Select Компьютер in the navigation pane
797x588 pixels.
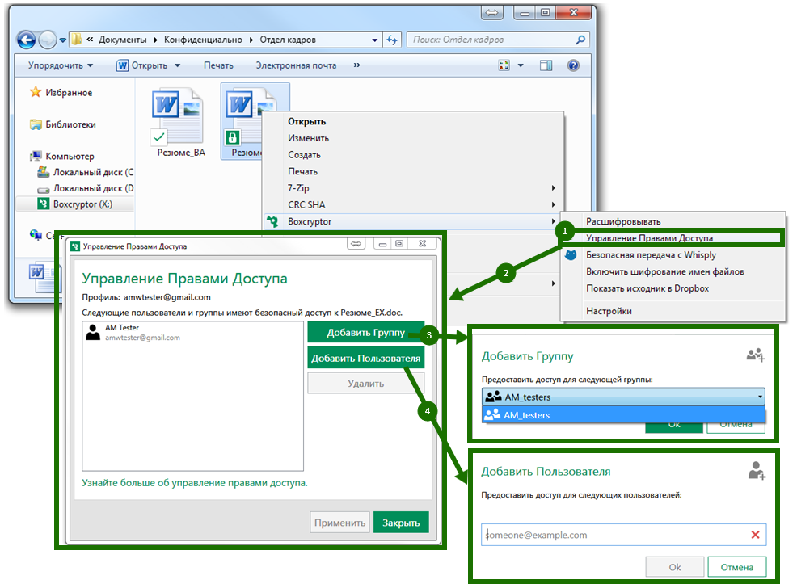tap(62, 157)
